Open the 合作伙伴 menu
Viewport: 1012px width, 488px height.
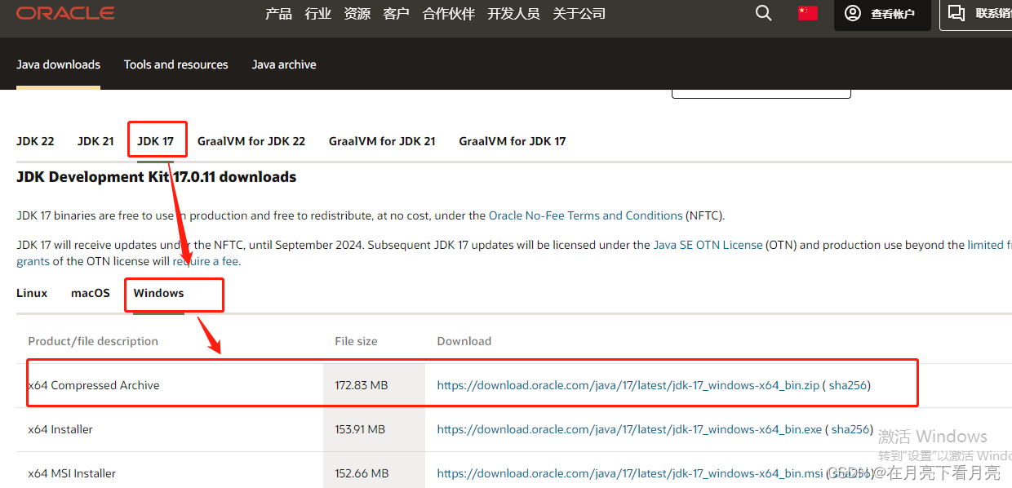click(x=449, y=14)
